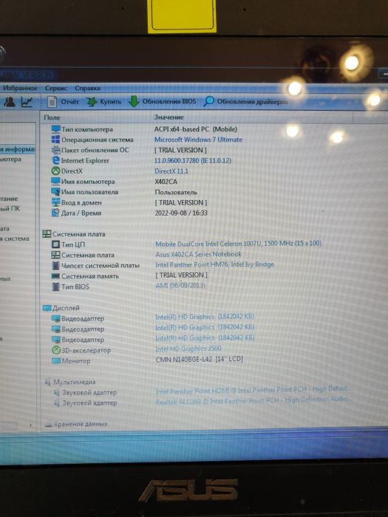388x517 pixels.
Task: Click the Чипсет системной платы icon
Action: pyautogui.click(x=55, y=265)
